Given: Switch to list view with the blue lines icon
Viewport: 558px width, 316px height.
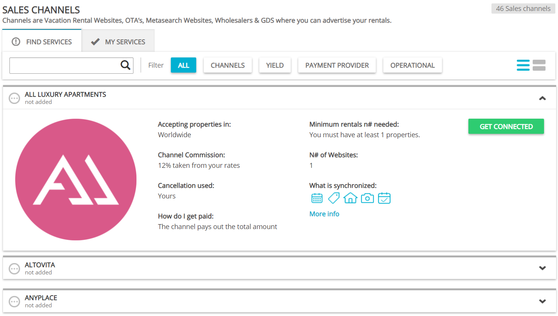Looking at the screenshot, I should pyautogui.click(x=523, y=65).
